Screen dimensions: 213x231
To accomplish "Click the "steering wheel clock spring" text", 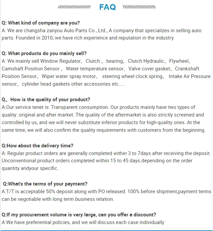I will (x=133, y=76).
